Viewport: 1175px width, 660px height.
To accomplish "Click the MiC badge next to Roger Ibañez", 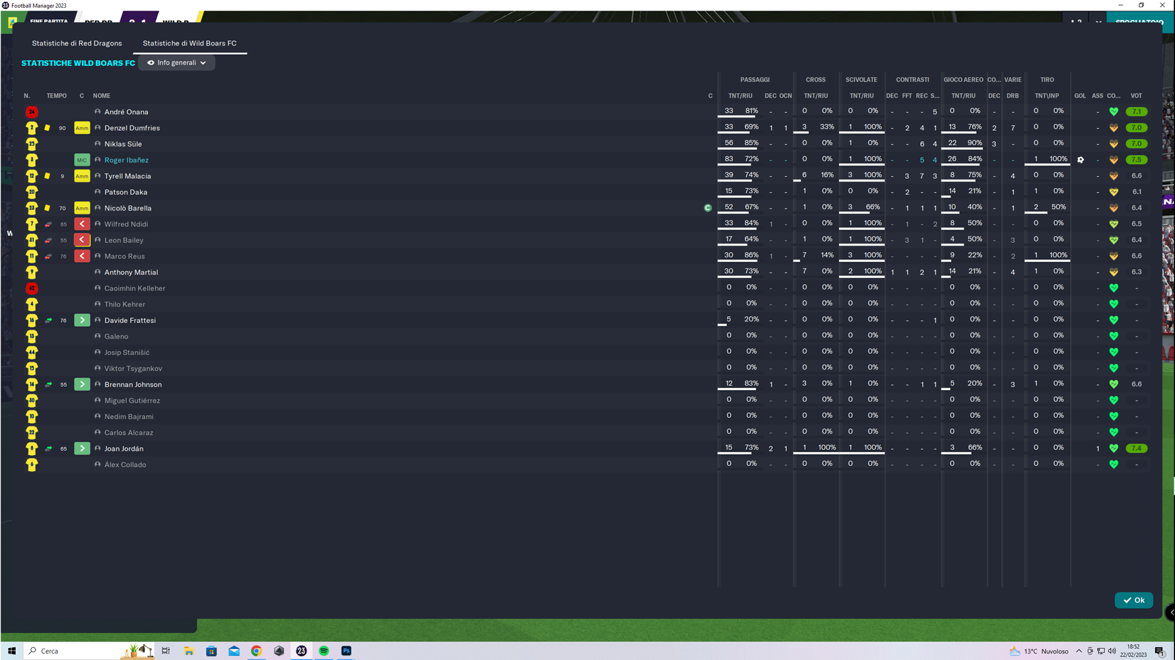I will tap(82, 160).
